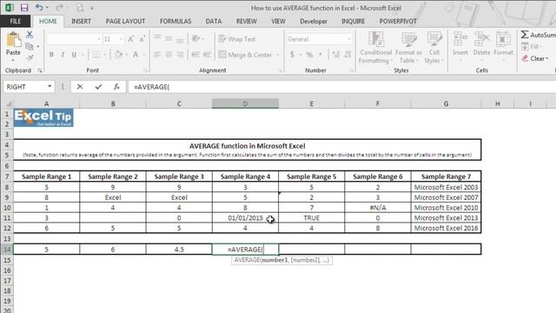Image resolution: width=556 pixels, height=313 pixels.
Task: Open Format as Table menu
Action: click(408, 48)
